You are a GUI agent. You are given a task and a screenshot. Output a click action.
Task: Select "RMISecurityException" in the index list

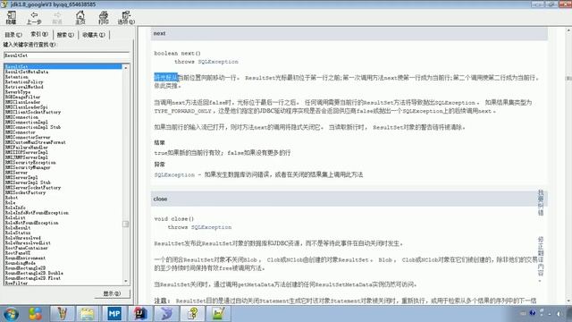(x=30, y=163)
